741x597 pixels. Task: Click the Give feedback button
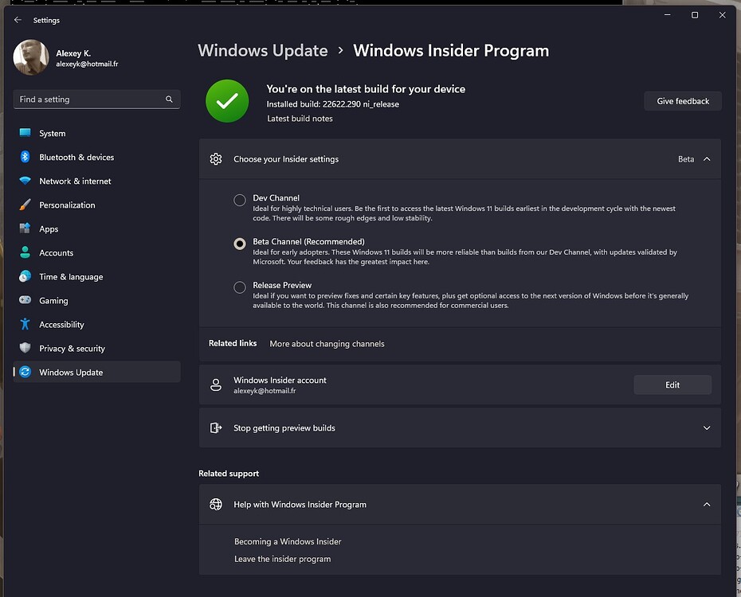(x=682, y=100)
